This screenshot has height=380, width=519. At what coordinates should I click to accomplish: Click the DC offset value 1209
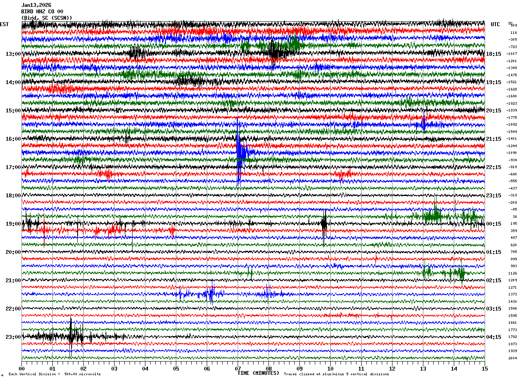click(x=513, y=280)
